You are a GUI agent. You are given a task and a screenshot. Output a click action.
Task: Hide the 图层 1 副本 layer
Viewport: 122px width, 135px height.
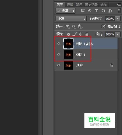pyautogui.click(x=59, y=44)
